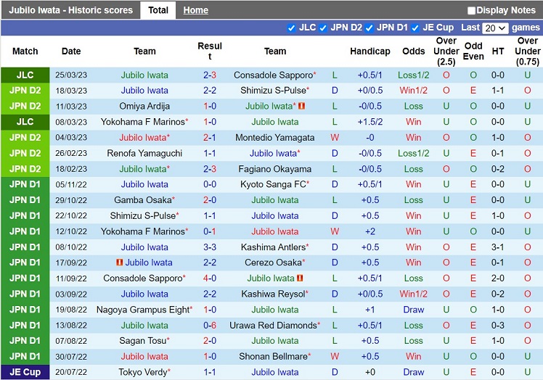543x380 pixels.
Task: Click the JLC badge on 08/03/23 row
Action: [25, 122]
